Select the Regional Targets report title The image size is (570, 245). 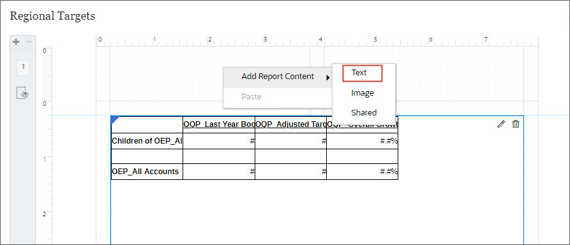52,17
